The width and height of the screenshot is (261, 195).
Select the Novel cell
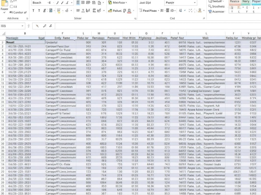coord(25,42)
